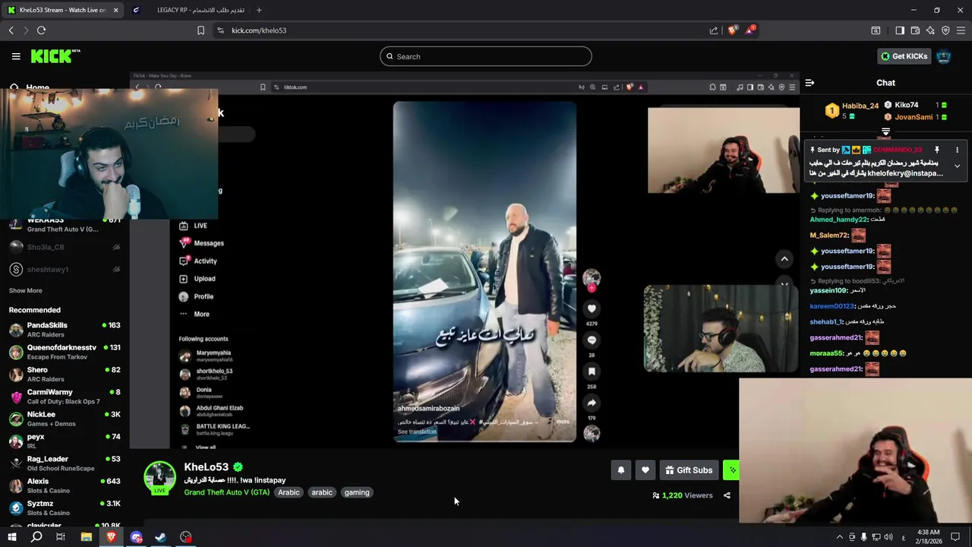This screenshot has height=547, width=972.
Task: Open the Brave Wallet icon
Action: 915,30
